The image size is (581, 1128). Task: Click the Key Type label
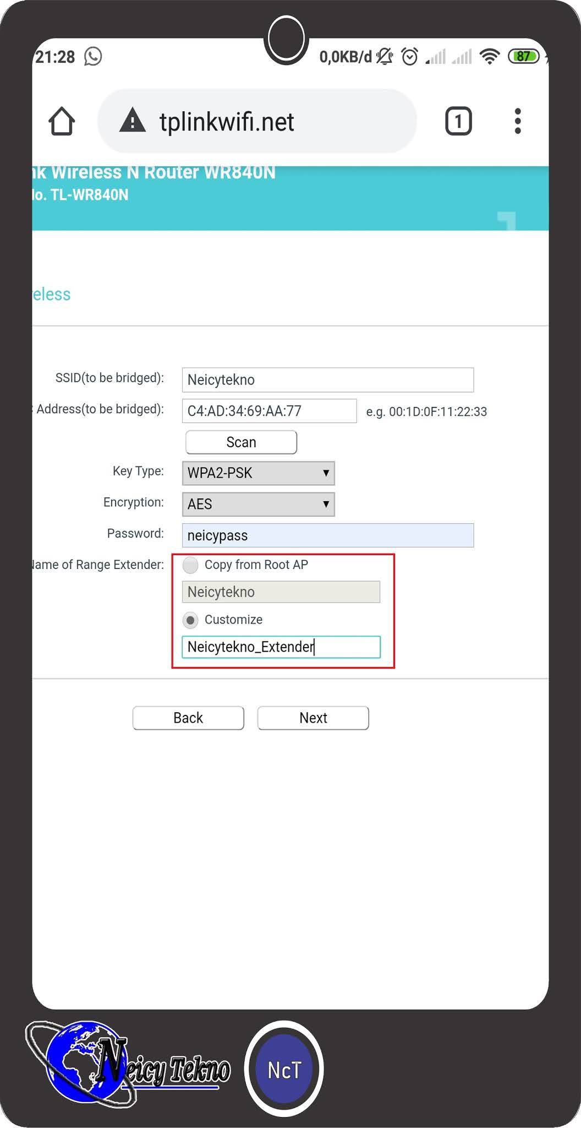138,471
